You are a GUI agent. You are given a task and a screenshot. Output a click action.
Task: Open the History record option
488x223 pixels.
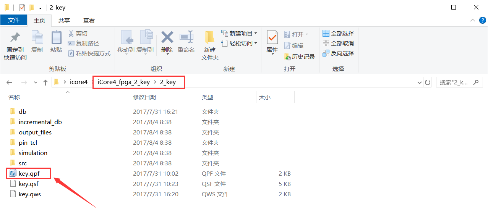(x=300, y=57)
